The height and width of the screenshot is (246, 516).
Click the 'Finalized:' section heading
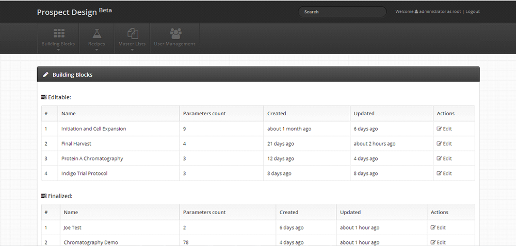point(60,196)
